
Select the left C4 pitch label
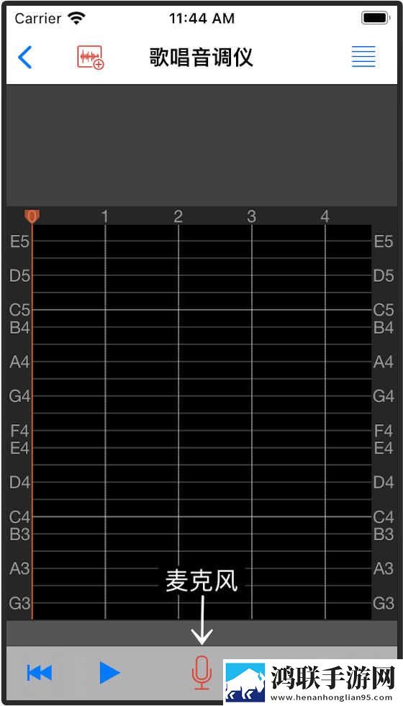[20, 517]
